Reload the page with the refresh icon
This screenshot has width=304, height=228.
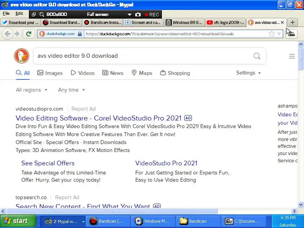[x=29, y=34]
